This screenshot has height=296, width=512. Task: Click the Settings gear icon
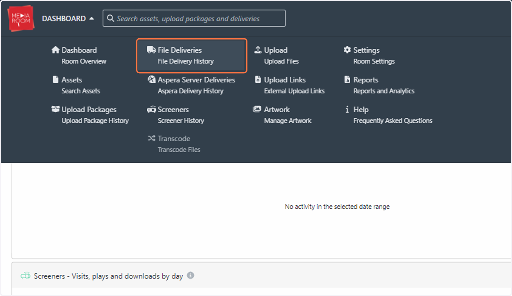tap(347, 50)
